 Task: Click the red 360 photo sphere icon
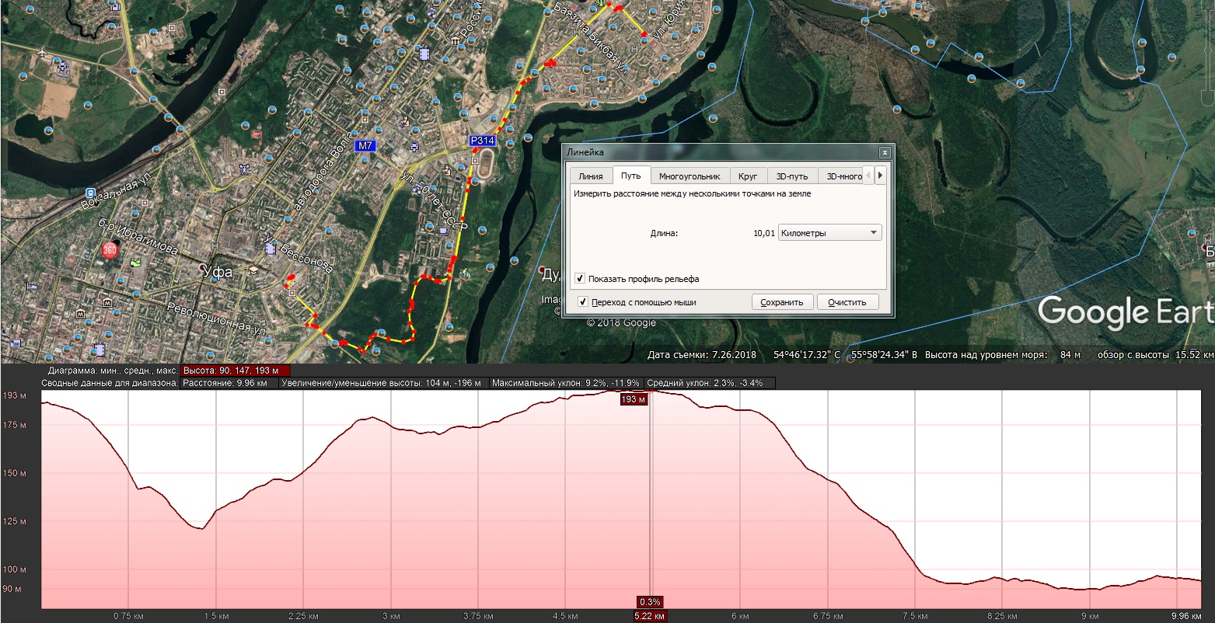[110, 250]
